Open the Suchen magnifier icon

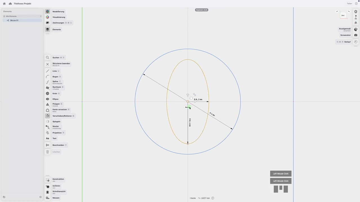(48, 58)
